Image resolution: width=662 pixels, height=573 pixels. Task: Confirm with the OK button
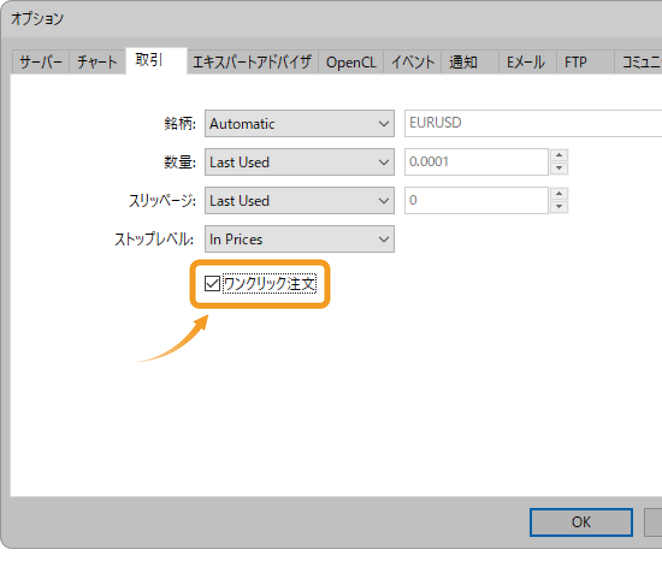[581, 522]
